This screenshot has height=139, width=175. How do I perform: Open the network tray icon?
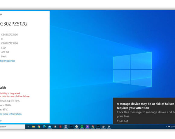click(x=172, y=127)
